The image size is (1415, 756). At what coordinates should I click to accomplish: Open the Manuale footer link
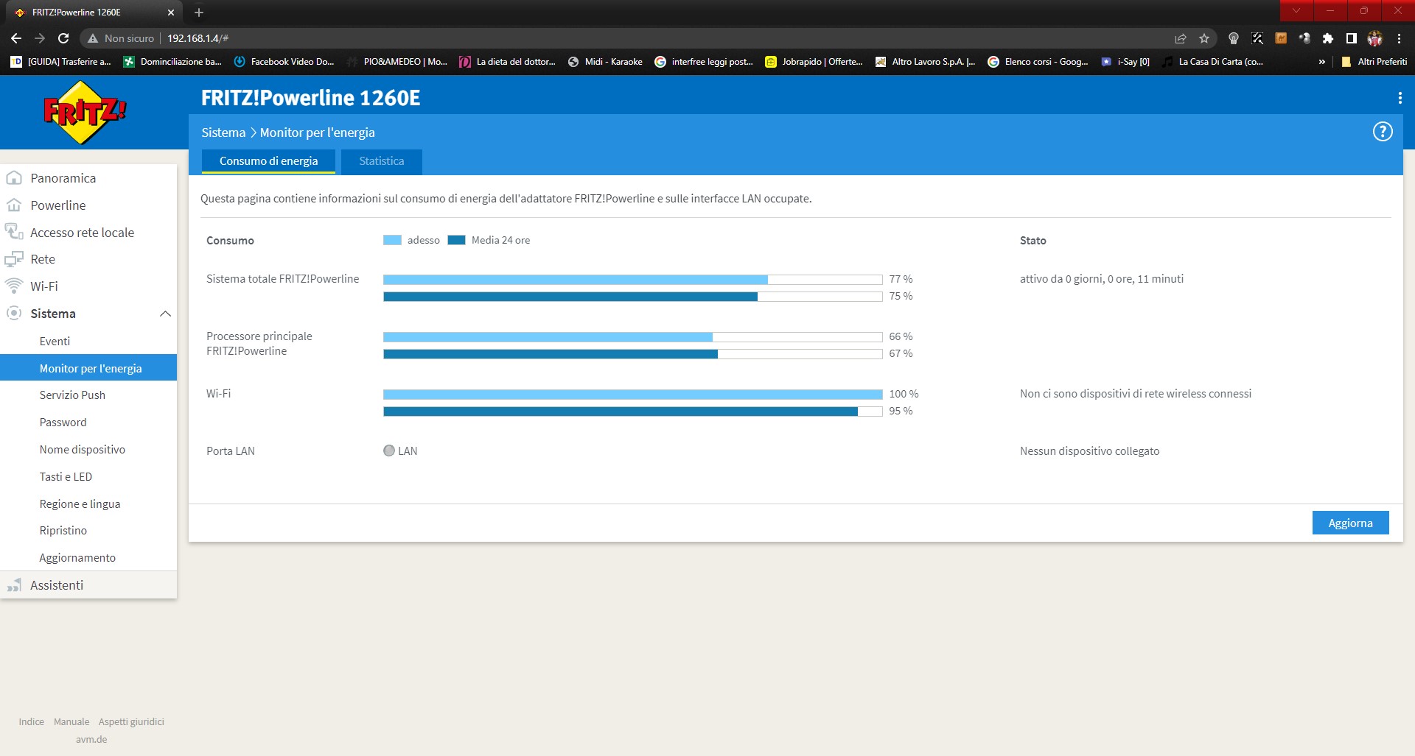[x=71, y=722]
